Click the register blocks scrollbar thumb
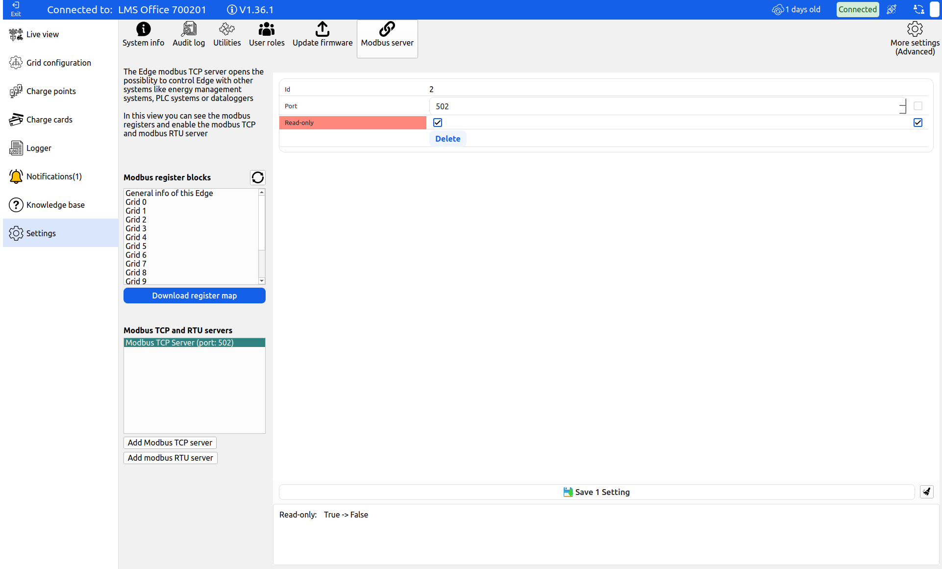The image size is (942, 569). tap(262, 223)
